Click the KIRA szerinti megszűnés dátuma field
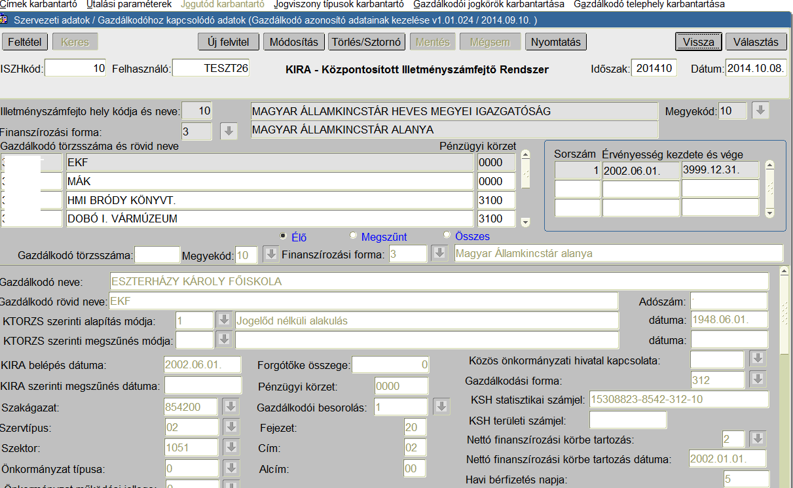This screenshot has width=793, height=488. 202,385
